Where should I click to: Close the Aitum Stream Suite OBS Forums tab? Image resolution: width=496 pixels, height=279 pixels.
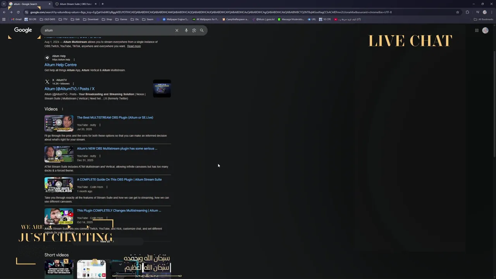pos(96,4)
